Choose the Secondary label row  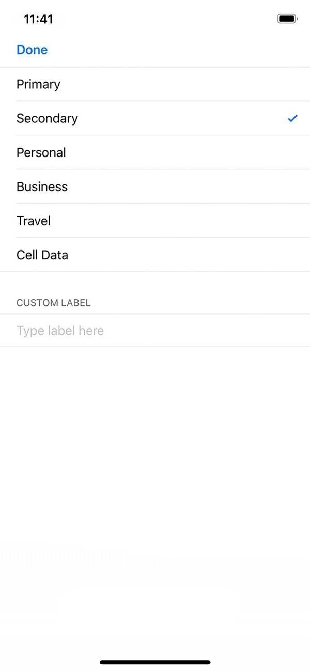(155, 118)
